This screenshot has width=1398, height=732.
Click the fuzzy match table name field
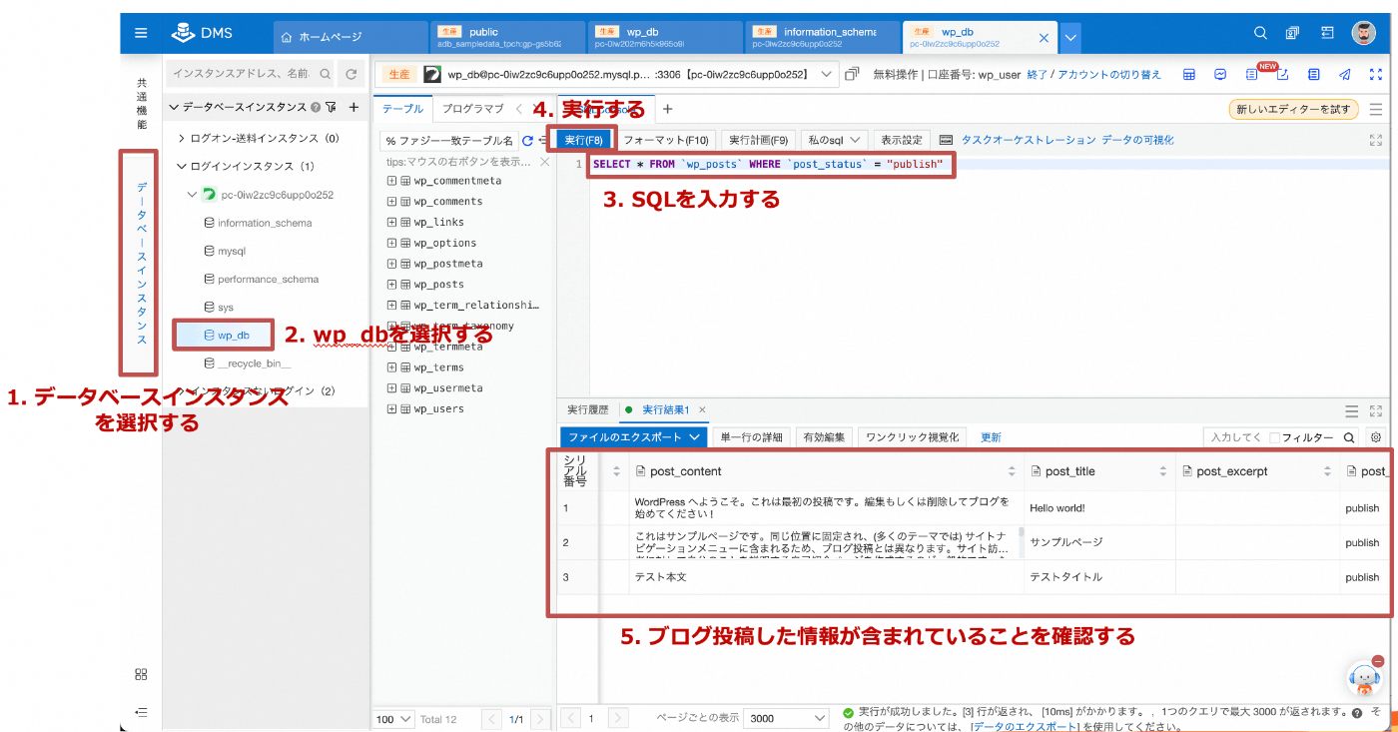pyautogui.click(x=448, y=141)
